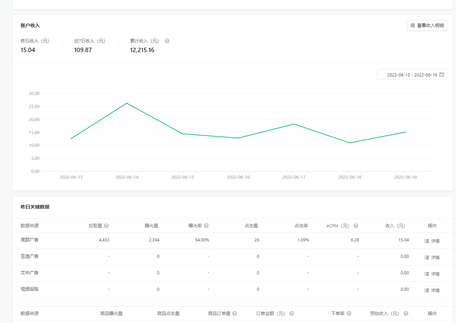The width and height of the screenshot is (456, 323).
Task: Click help icon beside 预估收入 column
Action: 406,313
